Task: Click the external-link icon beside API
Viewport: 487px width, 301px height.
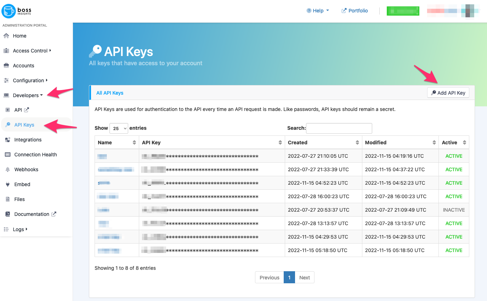Action: click(26, 110)
